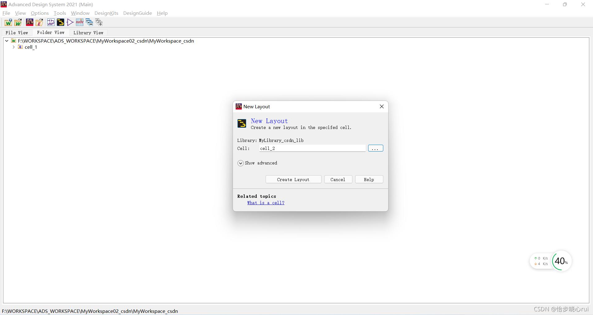
Task: Click the Open Workspace toolbar icon
Action: tap(18, 22)
